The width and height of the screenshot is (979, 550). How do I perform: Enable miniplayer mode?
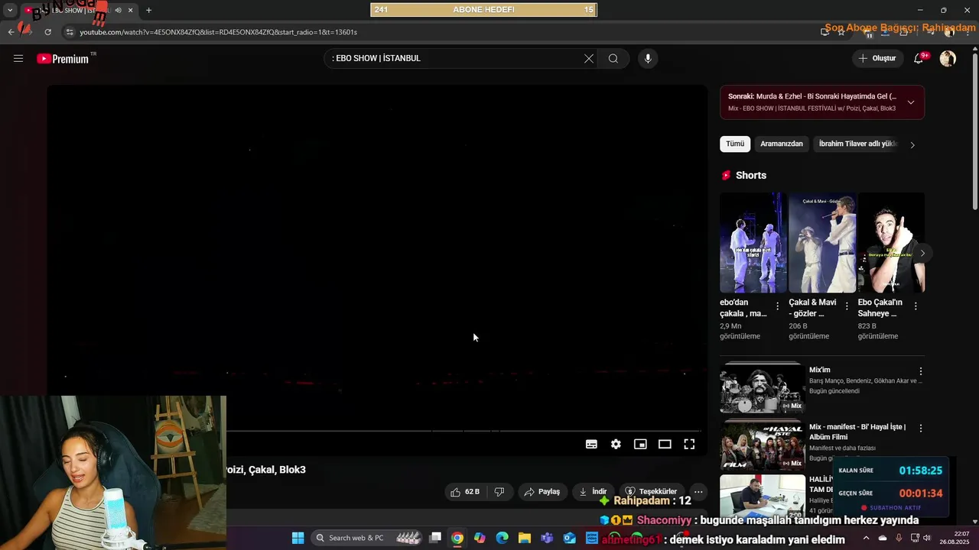[x=640, y=444]
